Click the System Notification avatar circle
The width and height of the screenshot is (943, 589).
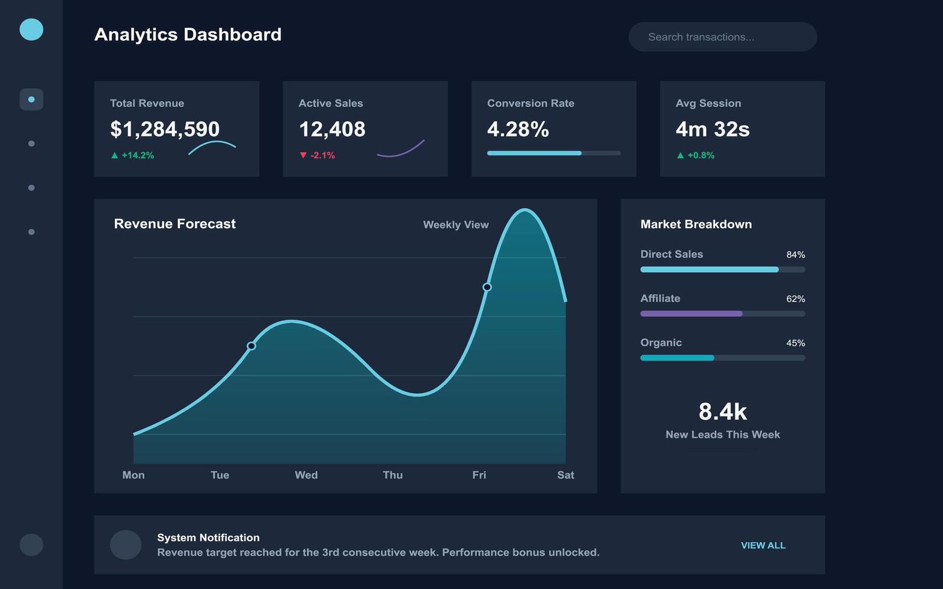126,545
